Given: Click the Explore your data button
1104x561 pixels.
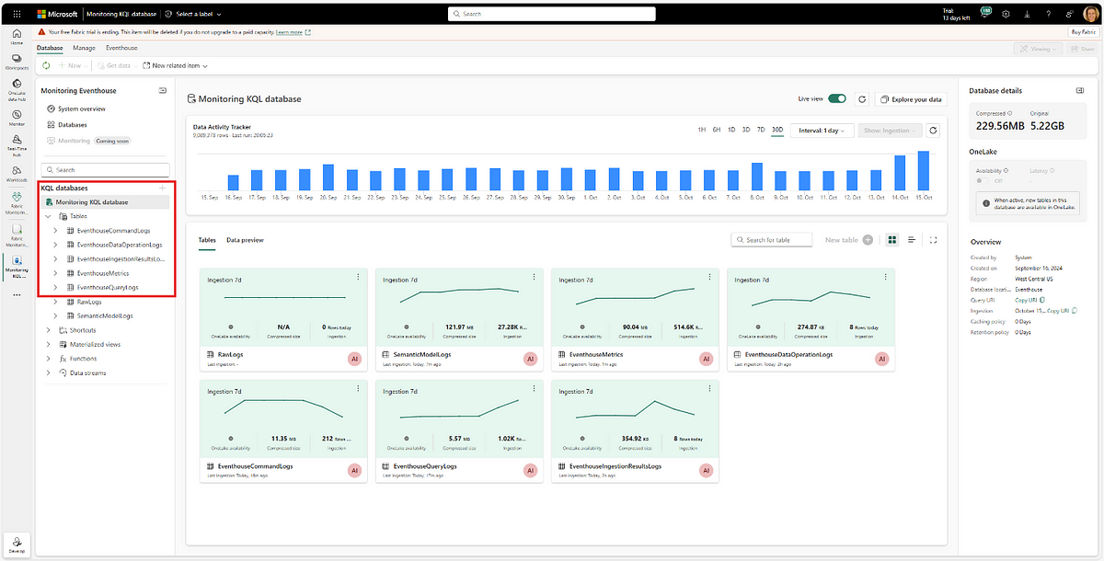Looking at the screenshot, I should click(909, 99).
